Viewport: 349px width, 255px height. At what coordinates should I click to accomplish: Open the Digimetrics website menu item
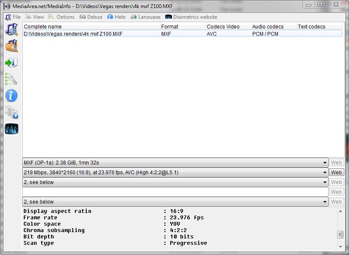(191, 17)
